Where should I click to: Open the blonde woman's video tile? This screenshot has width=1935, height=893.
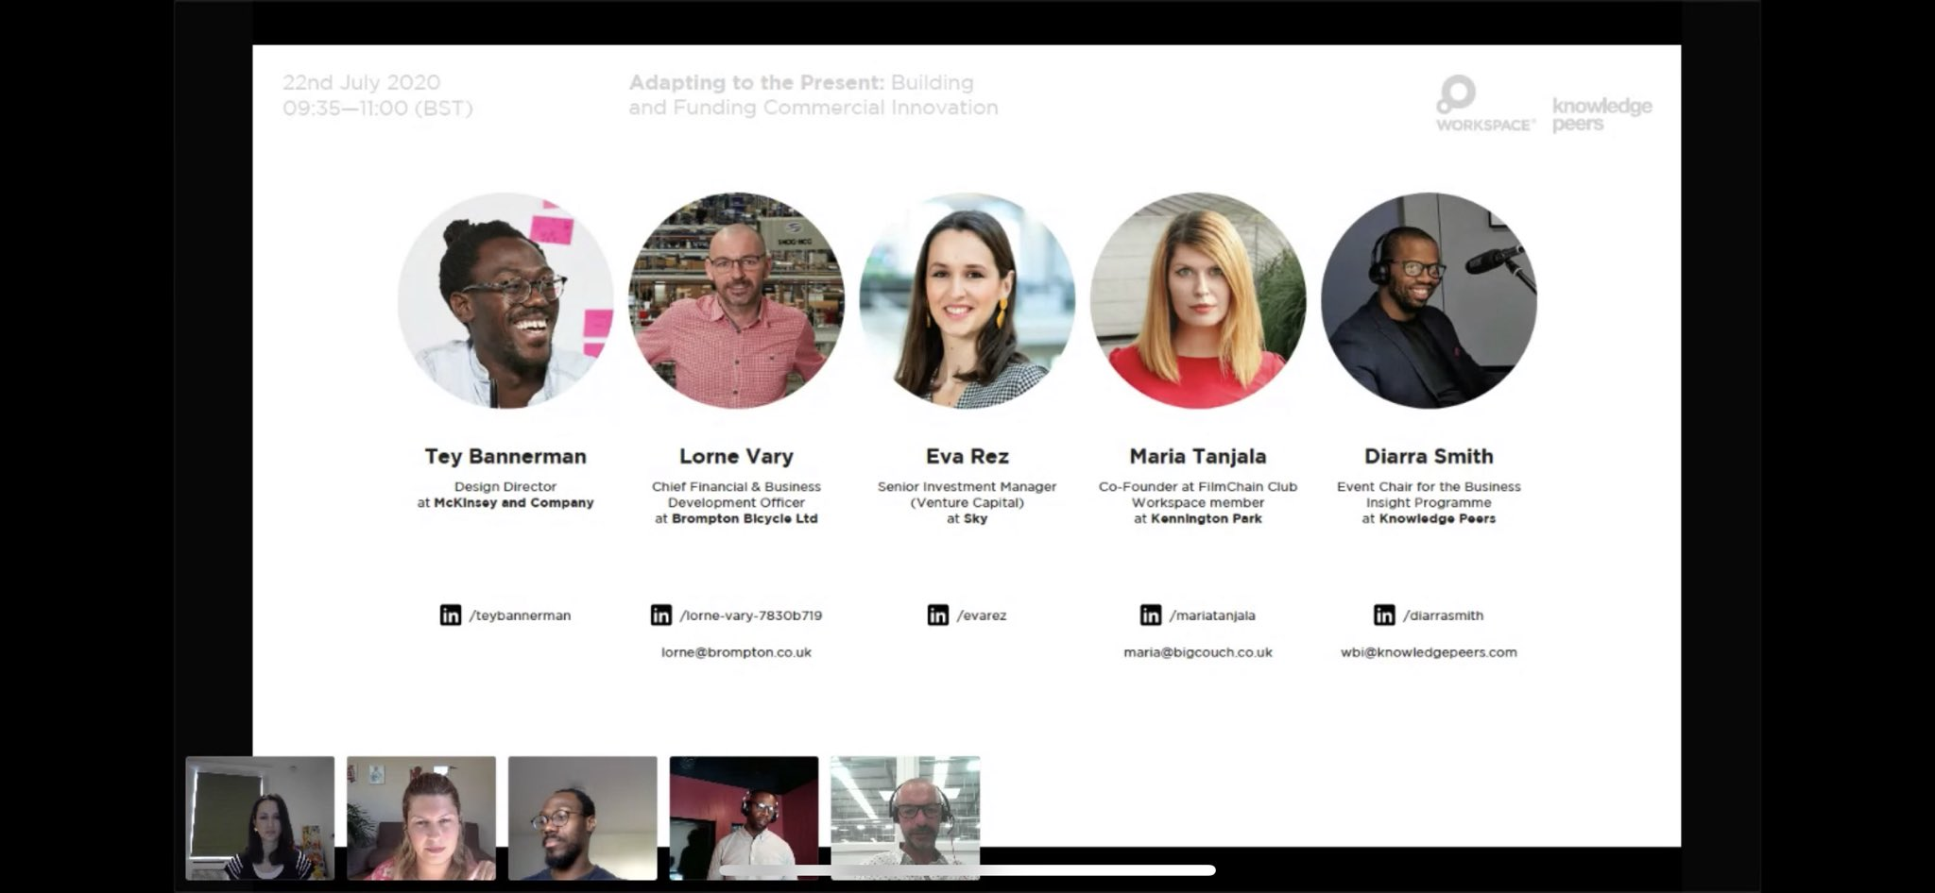421,818
